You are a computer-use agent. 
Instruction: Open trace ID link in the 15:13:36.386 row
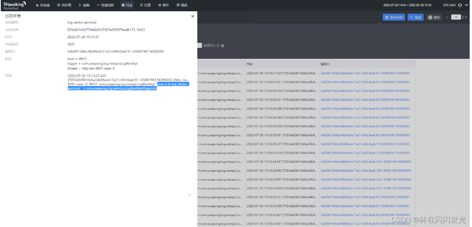pos(365,117)
